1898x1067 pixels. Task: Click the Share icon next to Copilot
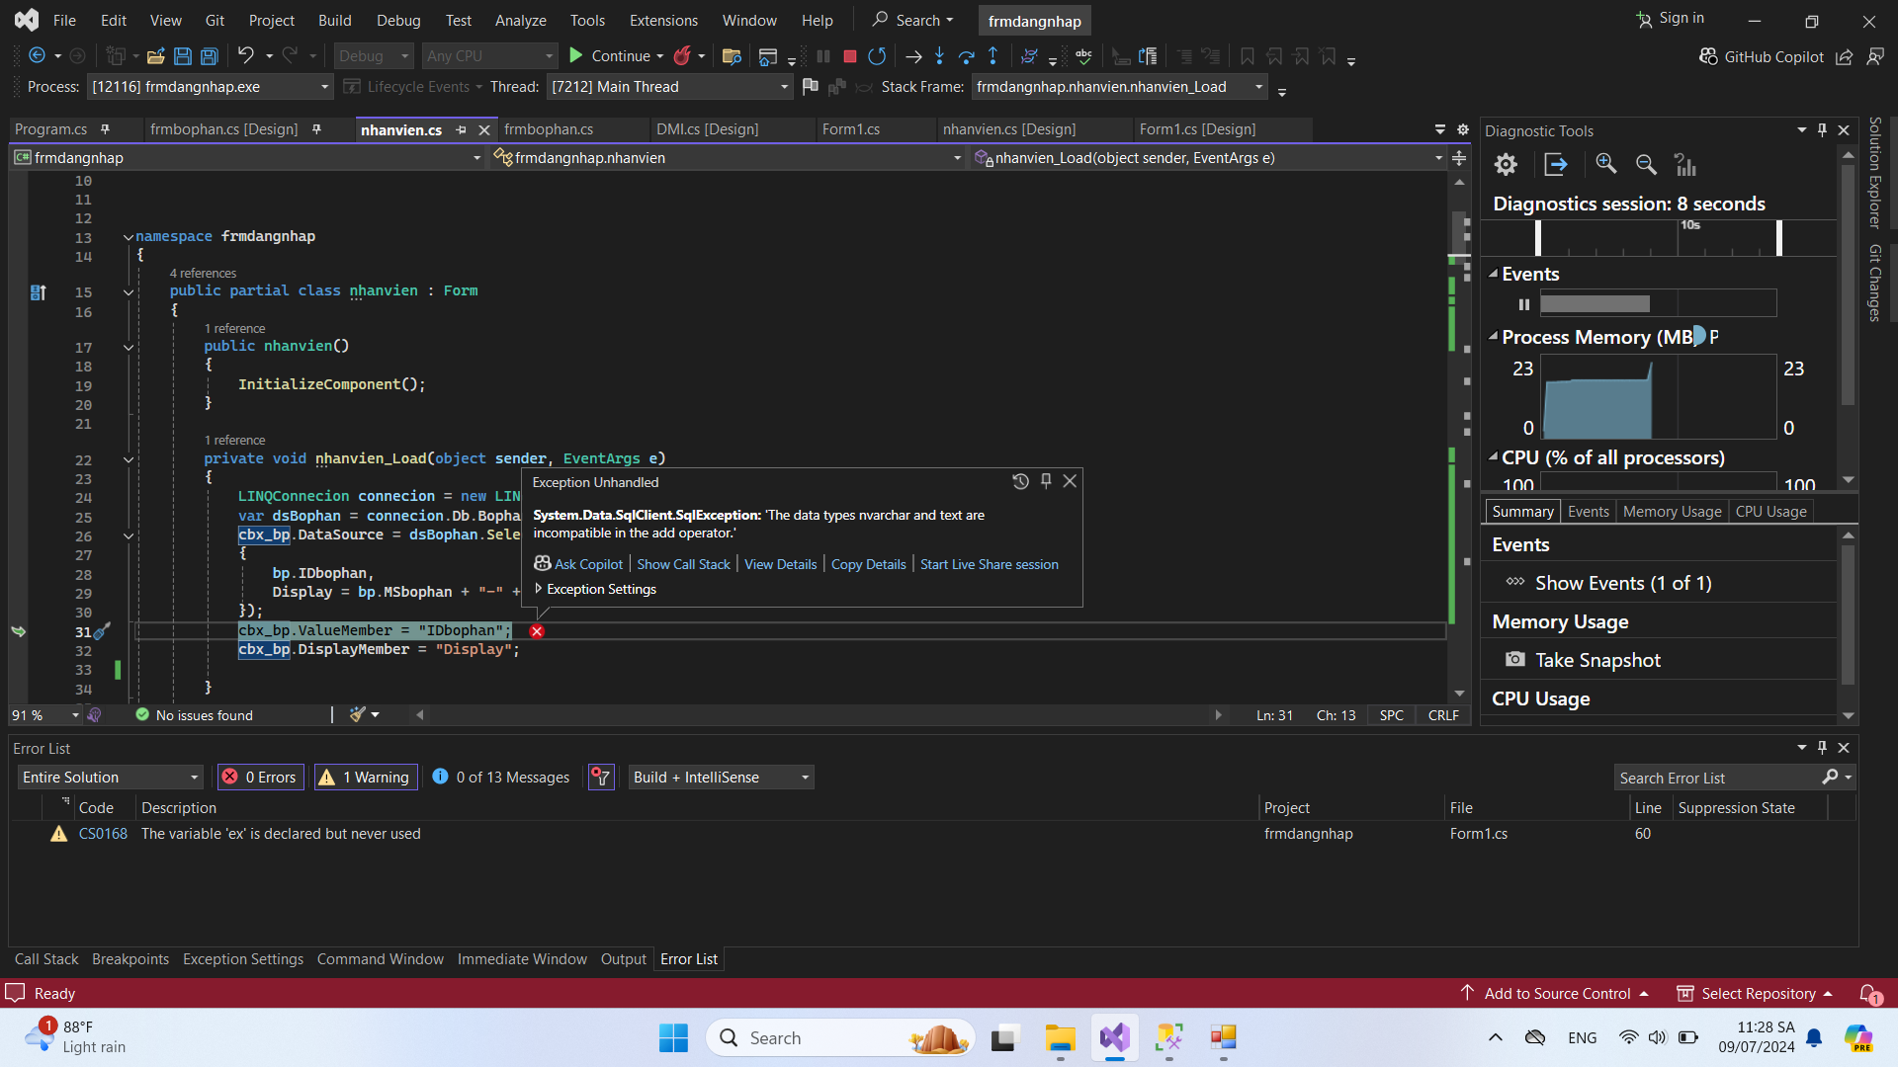tap(1845, 56)
